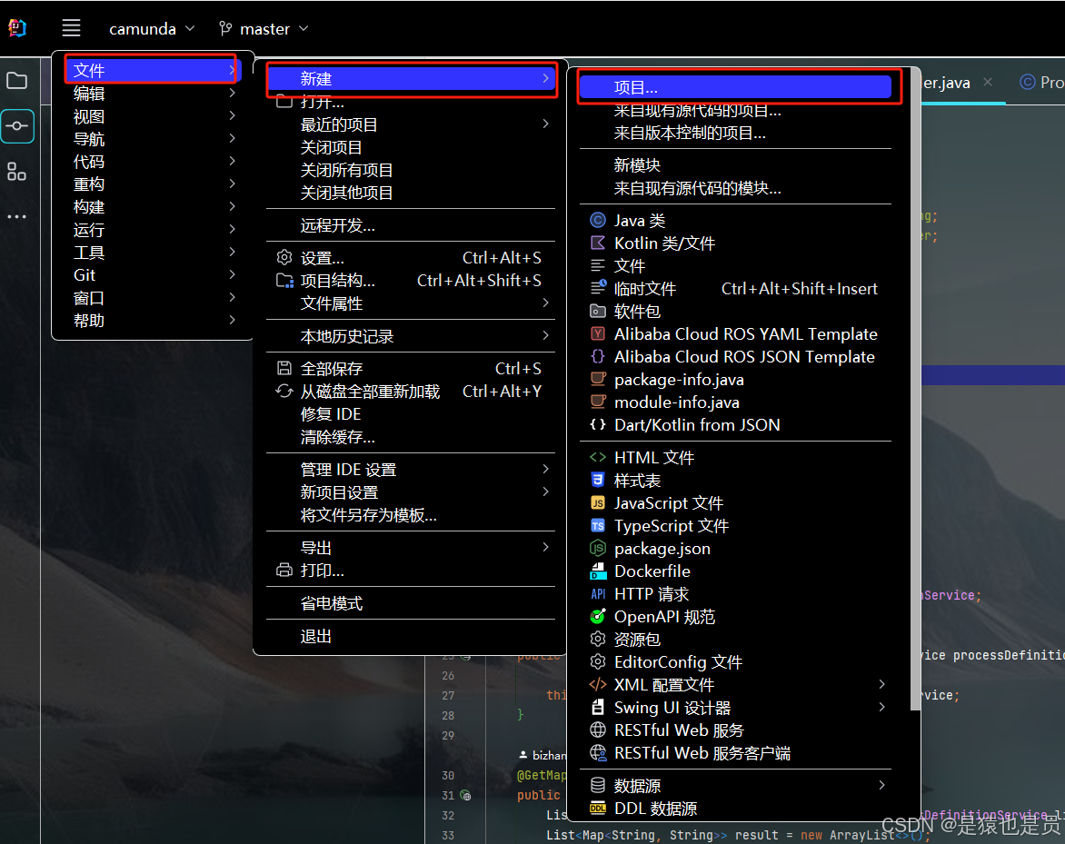Click the 样式表 CSS icon
The height and width of the screenshot is (844, 1065).
click(598, 480)
